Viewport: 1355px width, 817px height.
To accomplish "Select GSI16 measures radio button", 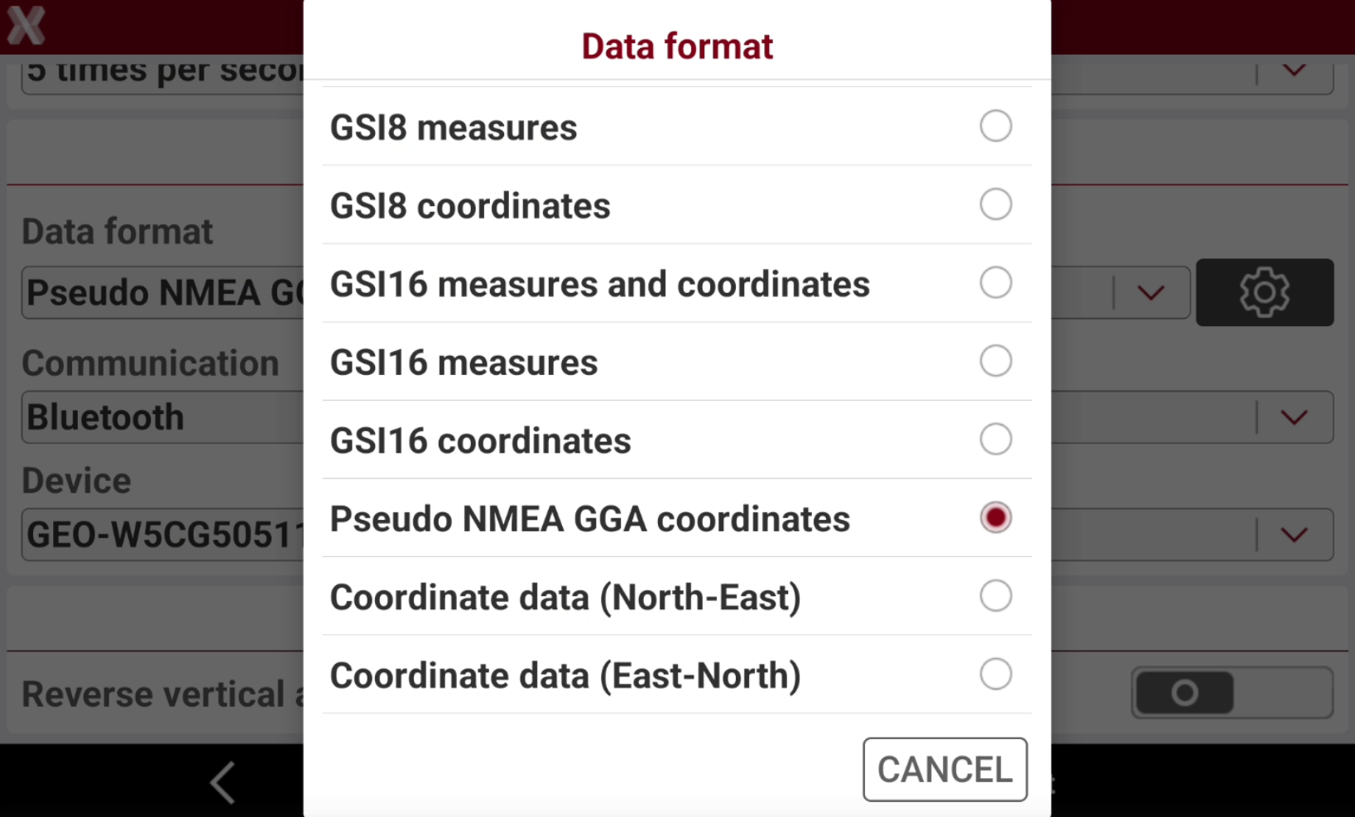I will 995,361.
